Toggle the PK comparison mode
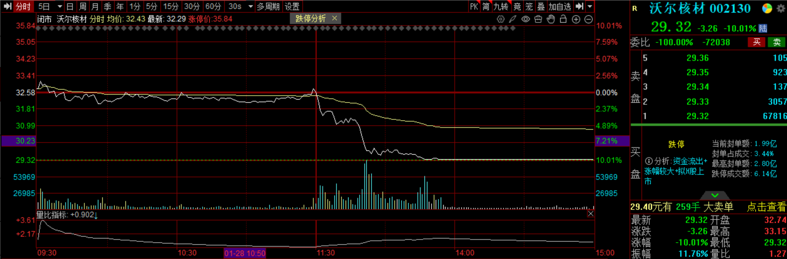787x259 pixels. 474,7
